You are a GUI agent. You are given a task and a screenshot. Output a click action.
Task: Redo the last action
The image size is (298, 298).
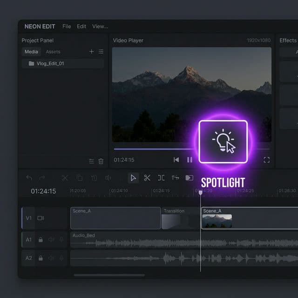pos(42,178)
